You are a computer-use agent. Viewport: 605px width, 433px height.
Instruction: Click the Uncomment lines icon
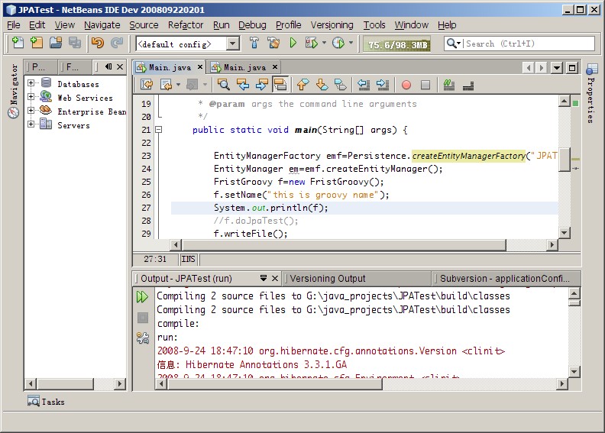[x=468, y=85]
